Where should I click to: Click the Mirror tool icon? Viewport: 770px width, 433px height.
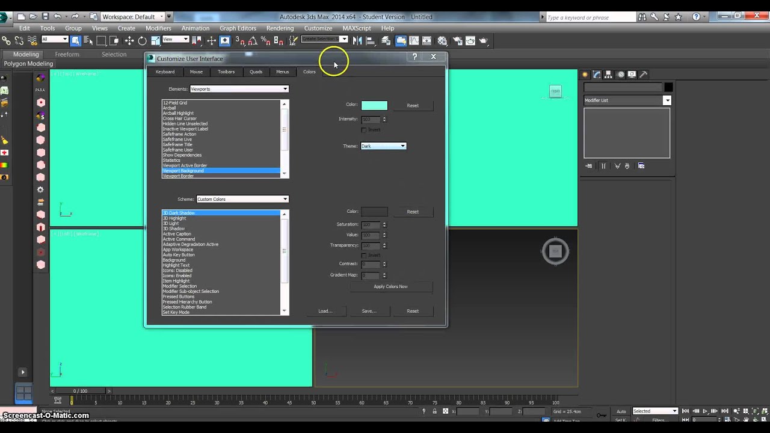(358, 40)
